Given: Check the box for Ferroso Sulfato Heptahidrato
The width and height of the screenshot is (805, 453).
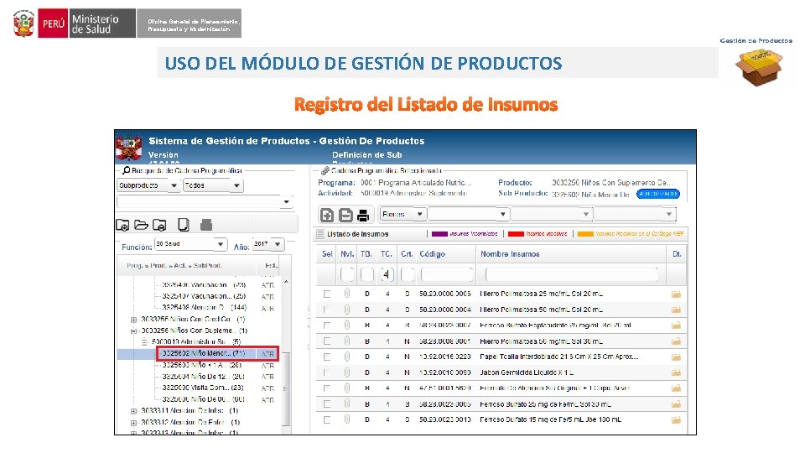Looking at the screenshot, I should (x=326, y=325).
